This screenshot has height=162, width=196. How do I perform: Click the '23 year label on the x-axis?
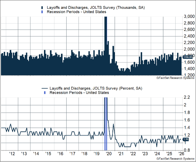click(145, 154)
